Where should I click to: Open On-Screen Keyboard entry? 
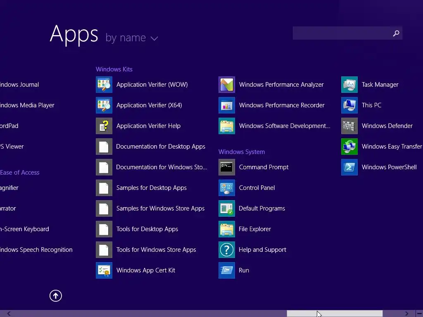[24, 229]
